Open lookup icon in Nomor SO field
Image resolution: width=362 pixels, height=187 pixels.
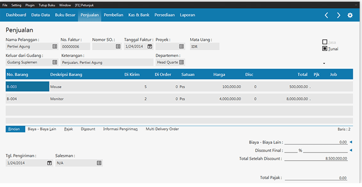point(118,47)
